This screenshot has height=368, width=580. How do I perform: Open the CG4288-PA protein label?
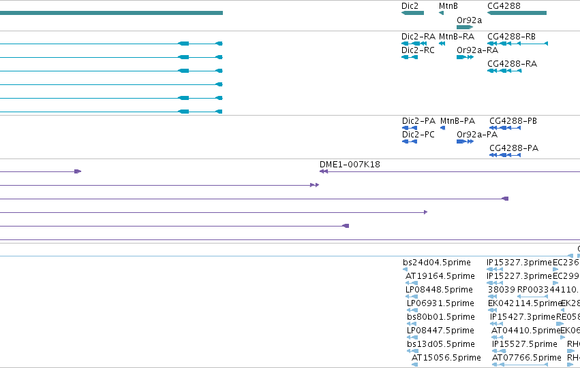(514, 148)
